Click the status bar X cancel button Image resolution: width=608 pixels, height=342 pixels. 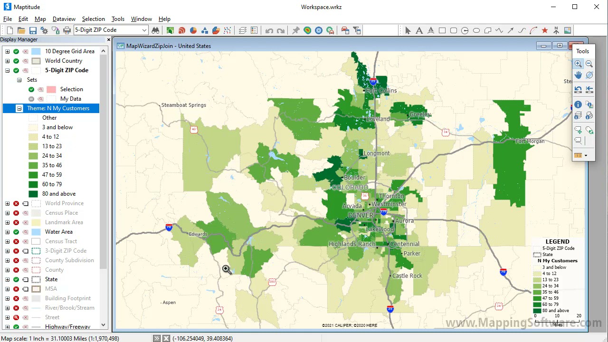point(166,338)
